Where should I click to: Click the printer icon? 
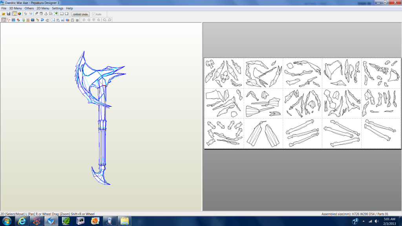(77, 20)
